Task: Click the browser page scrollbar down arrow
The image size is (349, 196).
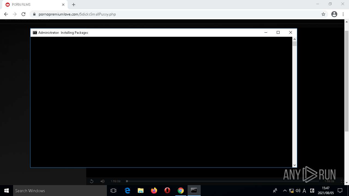Action: 347,183
